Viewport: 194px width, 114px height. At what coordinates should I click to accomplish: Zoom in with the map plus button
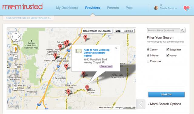[x=16, y=57]
